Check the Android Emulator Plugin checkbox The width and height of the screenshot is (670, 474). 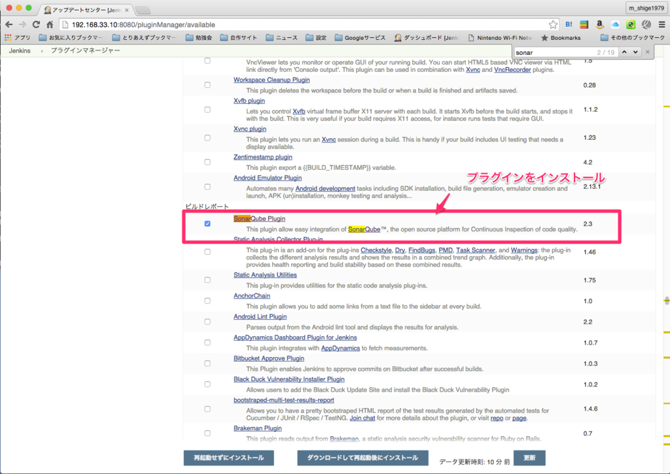(x=207, y=186)
